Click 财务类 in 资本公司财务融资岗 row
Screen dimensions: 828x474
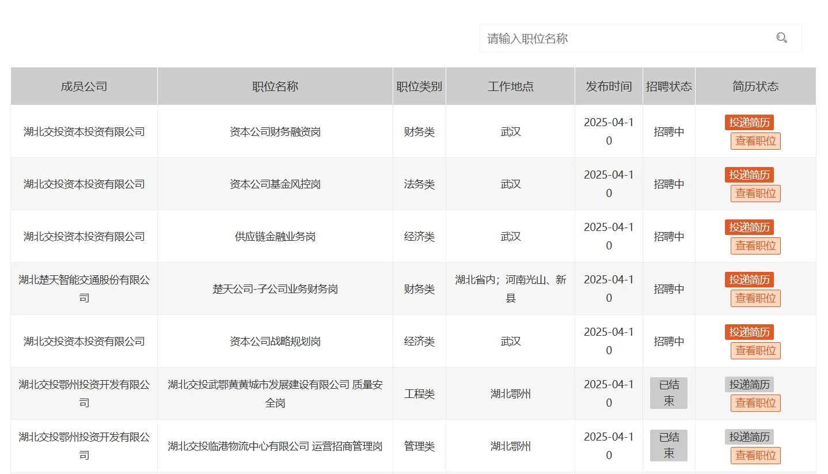click(419, 132)
